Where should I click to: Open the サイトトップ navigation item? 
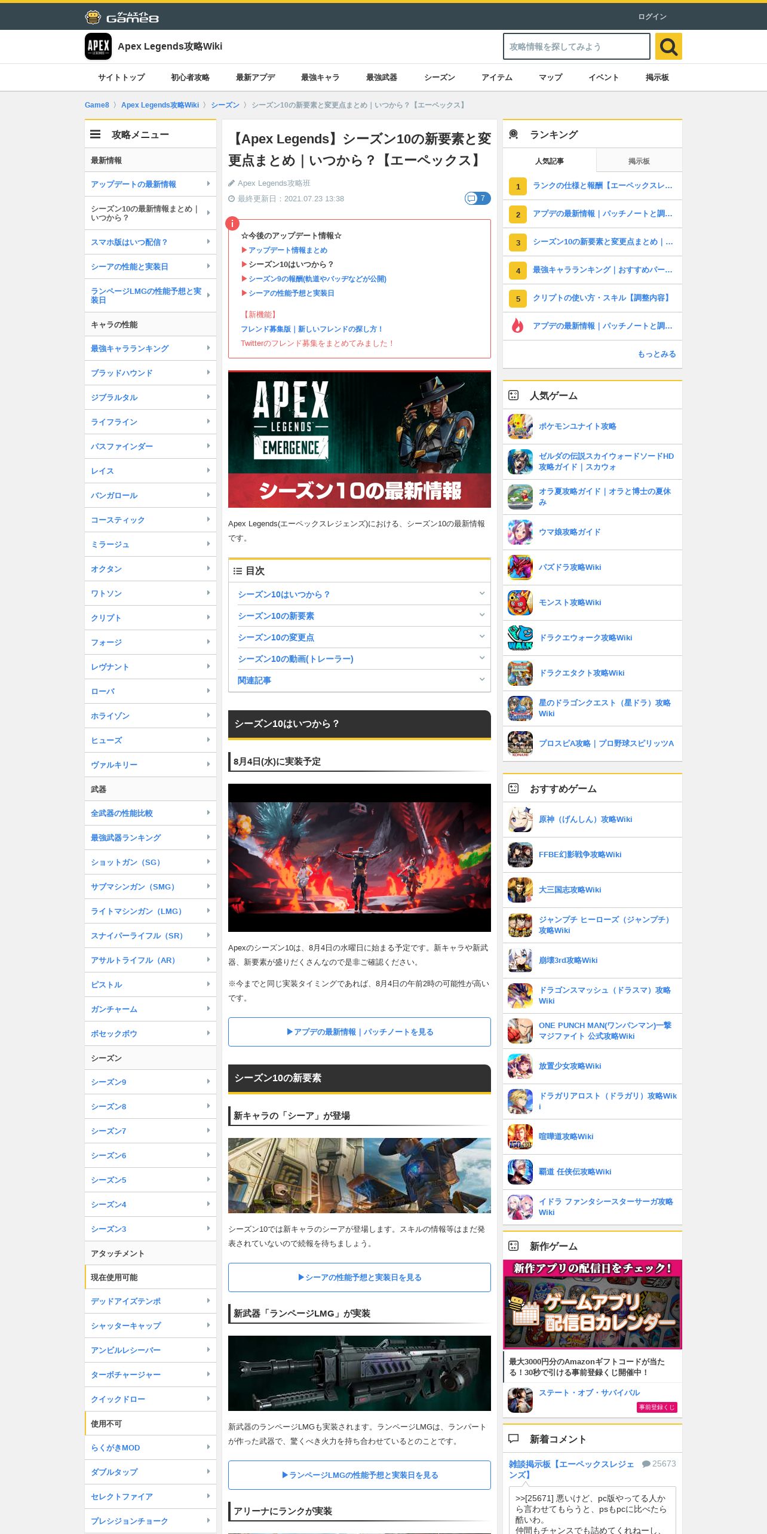click(121, 78)
